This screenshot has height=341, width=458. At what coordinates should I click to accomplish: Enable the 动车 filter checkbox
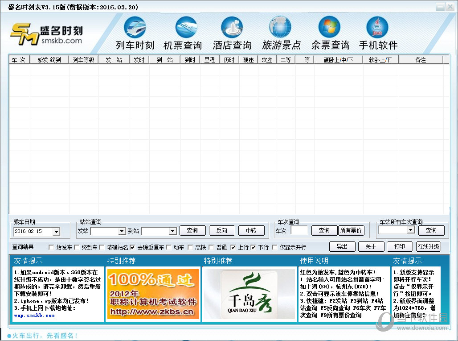(x=168, y=247)
